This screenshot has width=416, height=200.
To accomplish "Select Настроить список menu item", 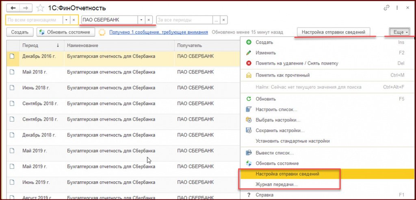I will [x=276, y=109].
